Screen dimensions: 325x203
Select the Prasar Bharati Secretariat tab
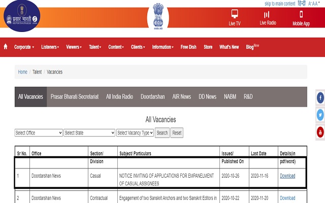(x=75, y=97)
